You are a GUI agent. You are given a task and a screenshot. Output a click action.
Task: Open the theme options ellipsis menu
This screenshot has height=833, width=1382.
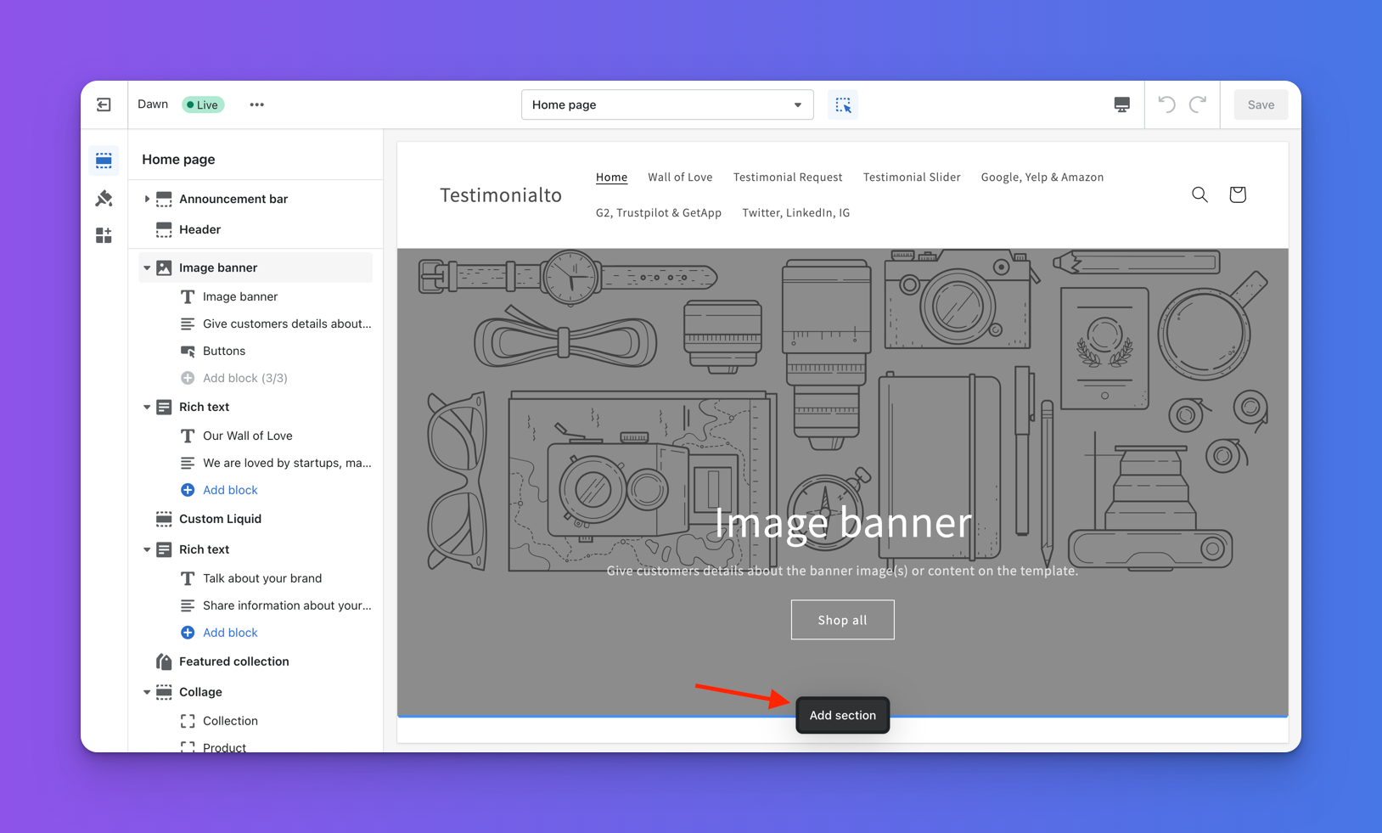click(256, 104)
